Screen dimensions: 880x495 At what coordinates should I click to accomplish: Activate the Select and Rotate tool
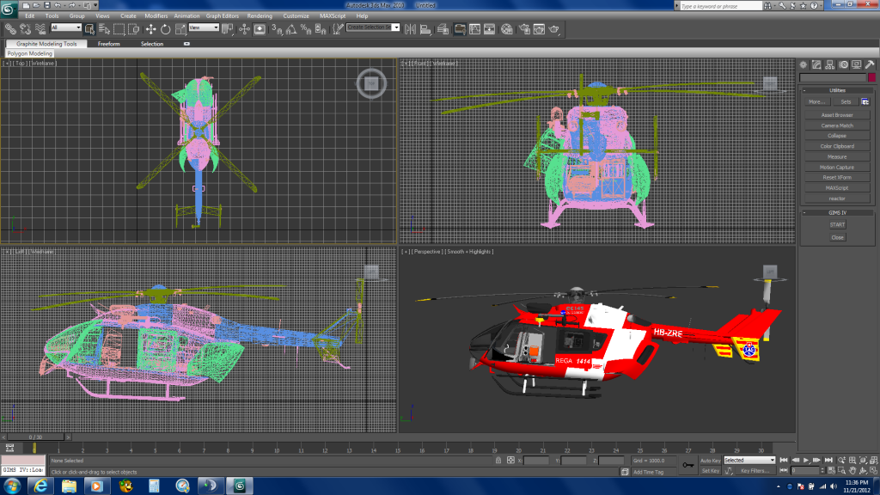(x=165, y=28)
